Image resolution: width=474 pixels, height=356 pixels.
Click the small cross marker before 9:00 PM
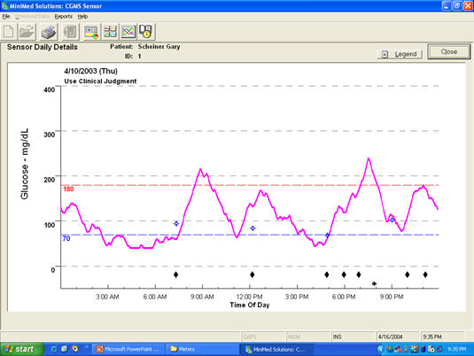pos(374,283)
